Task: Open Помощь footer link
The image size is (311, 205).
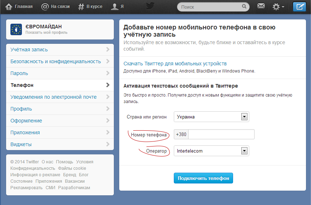Action: pyautogui.click(x=64, y=162)
